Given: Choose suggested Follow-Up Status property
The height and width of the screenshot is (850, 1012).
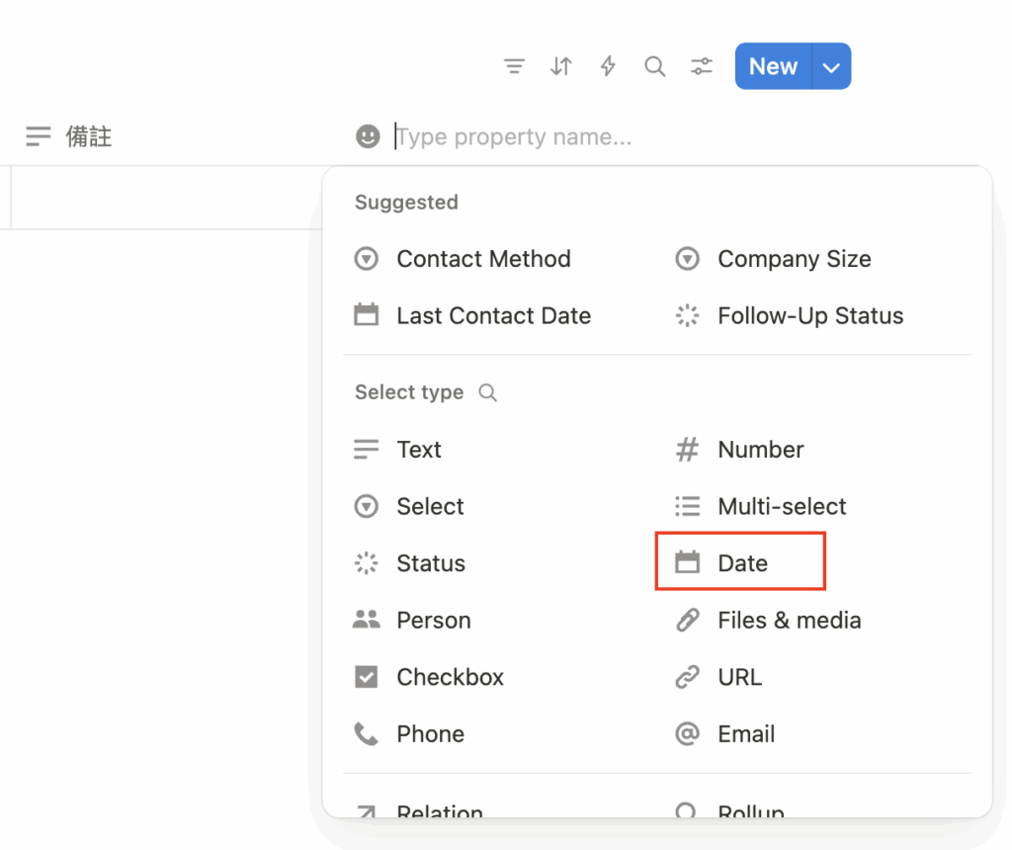Looking at the screenshot, I should [x=809, y=316].
